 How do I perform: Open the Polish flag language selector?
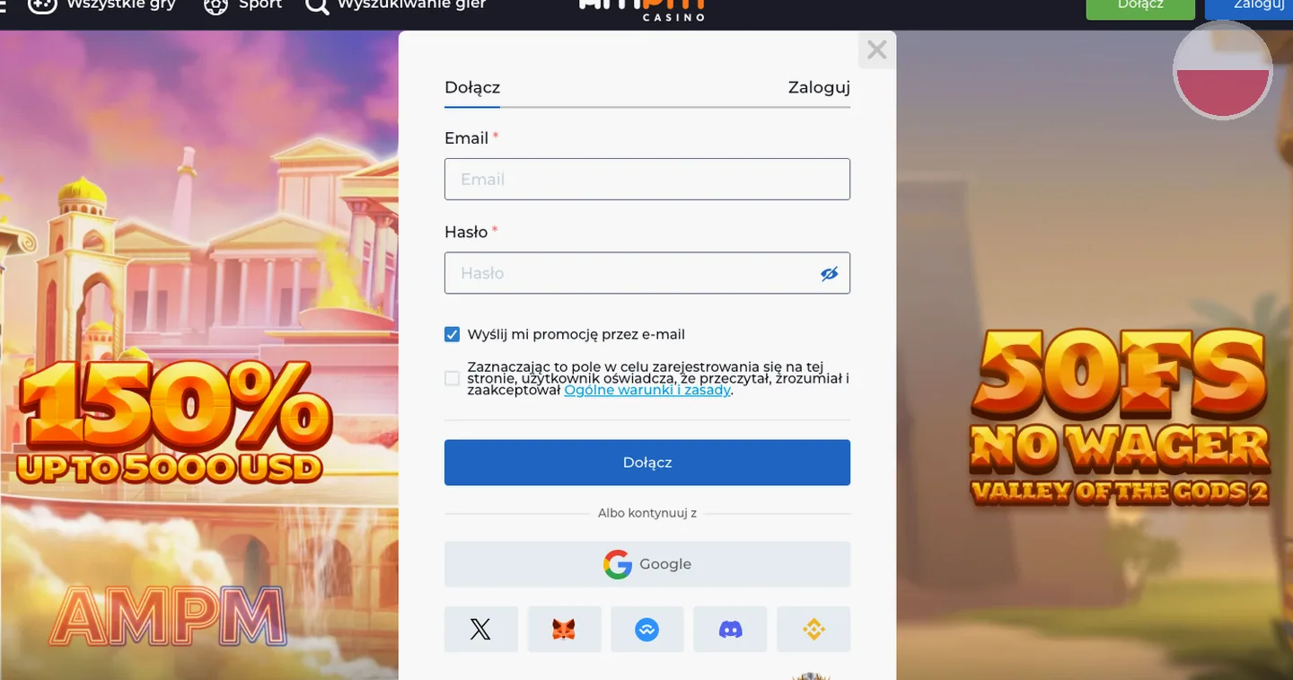(1222, 70)
